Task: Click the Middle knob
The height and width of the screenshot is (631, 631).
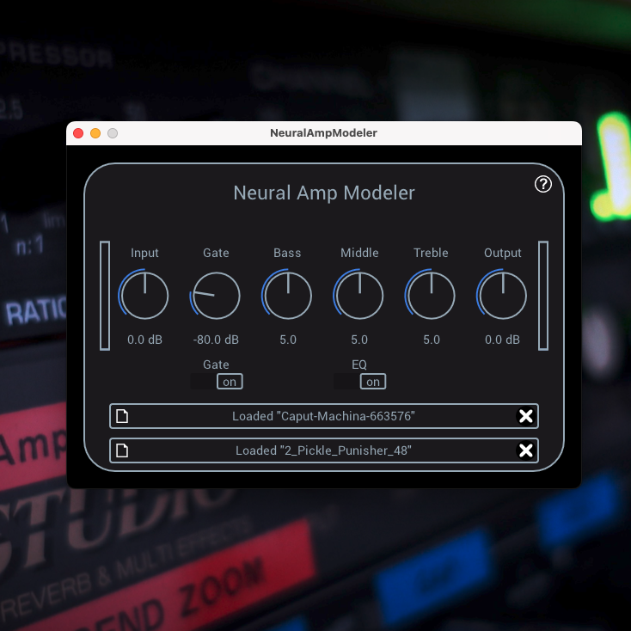Action: pos(359,296)
